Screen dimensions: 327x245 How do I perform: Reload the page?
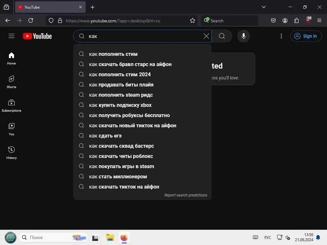click(x=31, y=20)
